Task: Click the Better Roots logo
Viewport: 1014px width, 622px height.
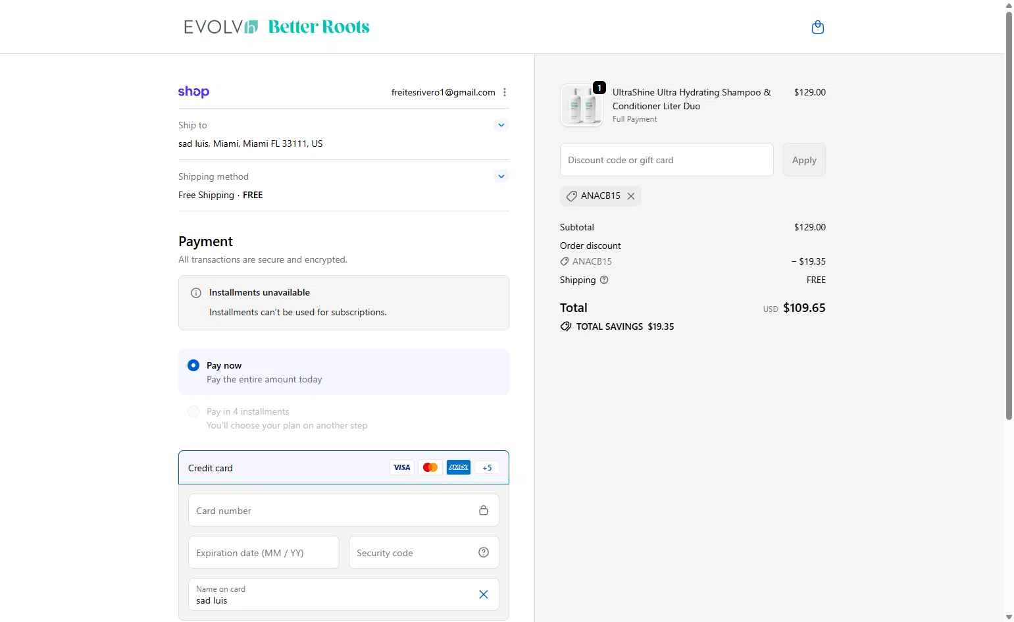Action: (319, 27)
